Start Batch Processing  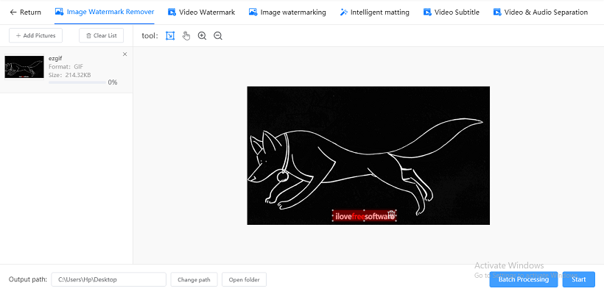pyautogui.click(x=524, y=279)
